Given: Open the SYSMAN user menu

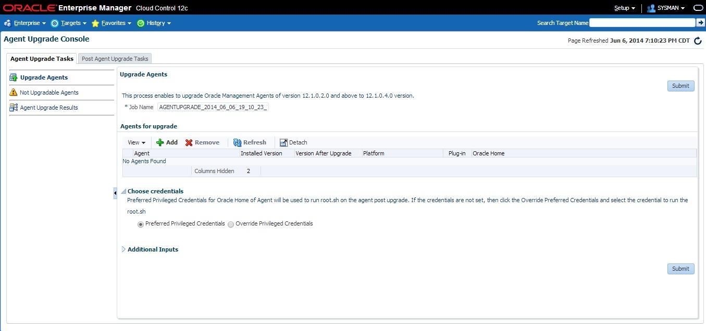Looking at the screenshot, I should (671, 8).
